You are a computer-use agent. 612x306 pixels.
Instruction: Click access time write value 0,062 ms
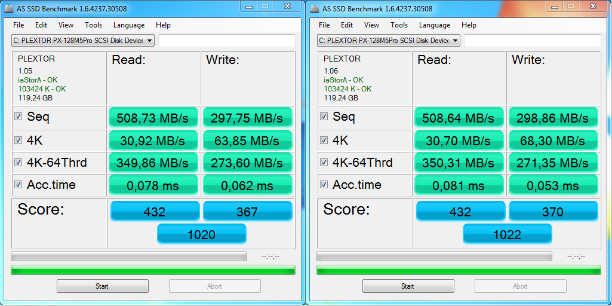pyautogui.click(x=247, y=185)
